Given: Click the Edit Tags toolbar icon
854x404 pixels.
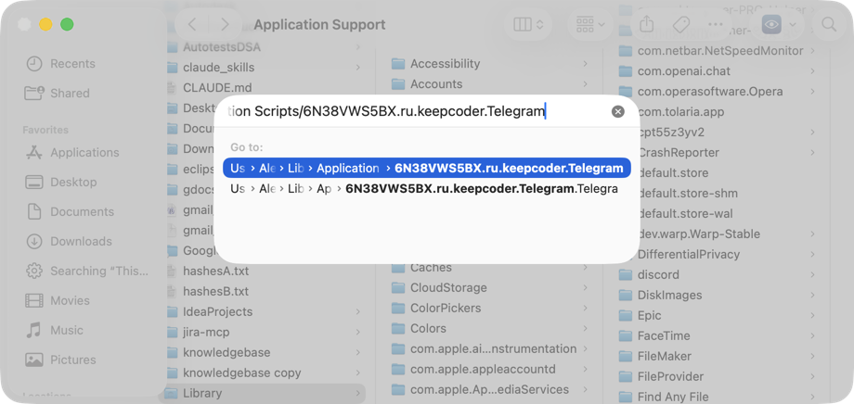Looking at the screenshot, I should point(680,24).
